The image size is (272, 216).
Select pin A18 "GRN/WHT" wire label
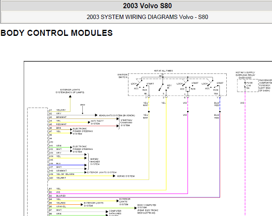[61, 171]
